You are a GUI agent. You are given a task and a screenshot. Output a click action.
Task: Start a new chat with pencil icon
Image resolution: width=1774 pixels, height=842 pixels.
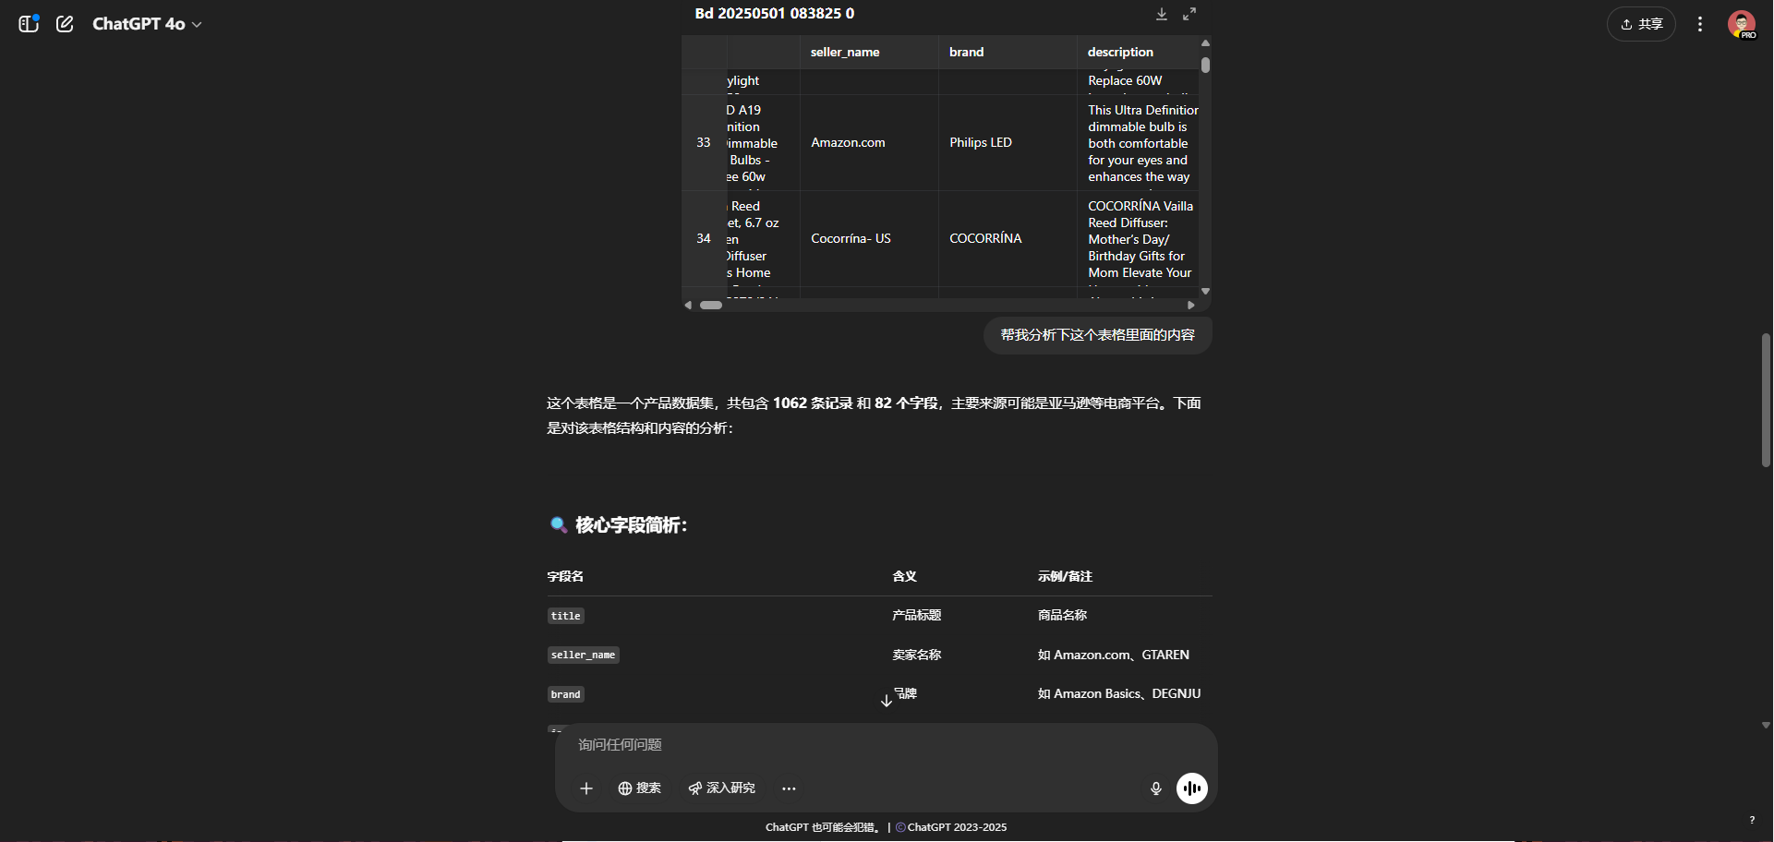click(65, 24)
